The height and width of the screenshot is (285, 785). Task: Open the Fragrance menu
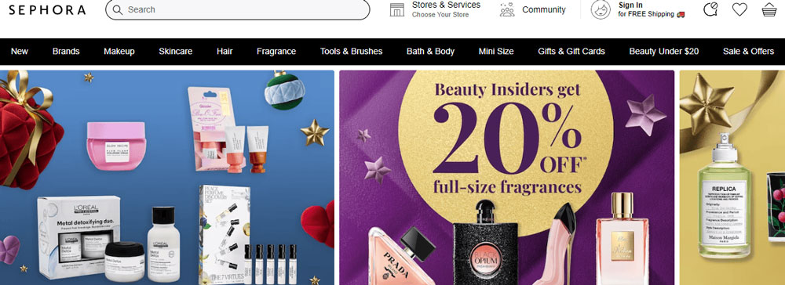pyautogui.click(x=276, y=52)
